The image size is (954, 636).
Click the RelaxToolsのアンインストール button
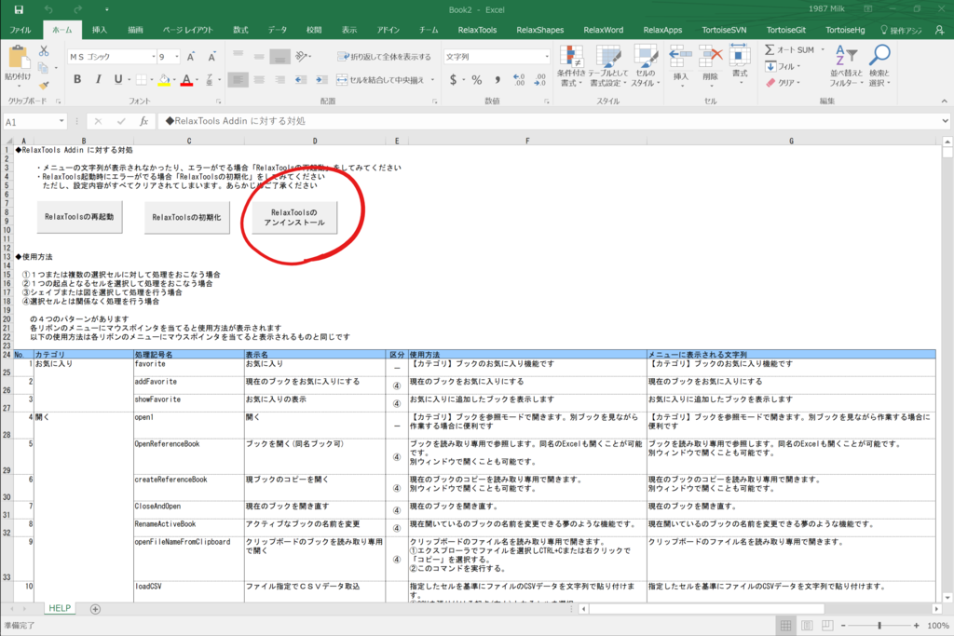coord(294,218)
